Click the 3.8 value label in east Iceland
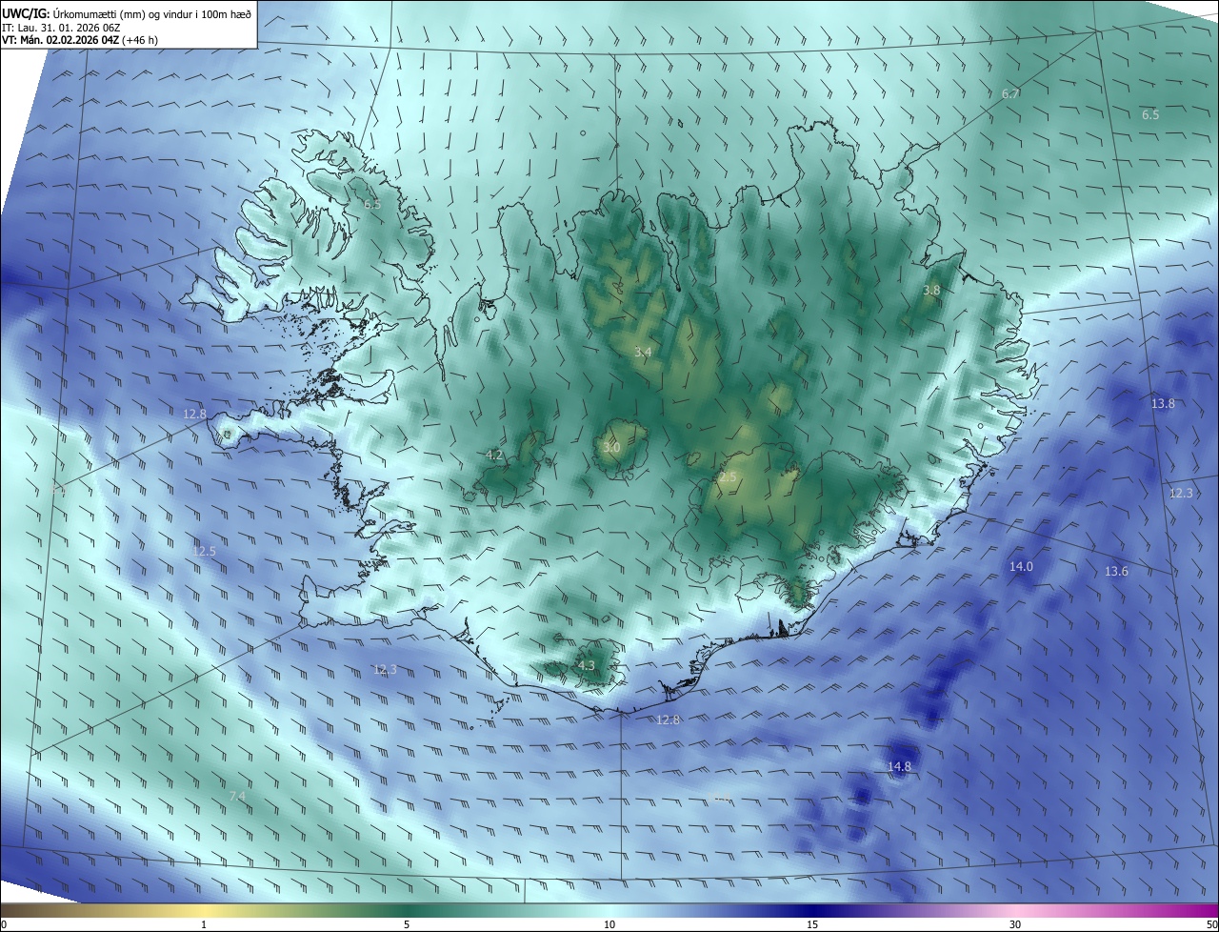 pyautogui.click(x=931, y=290)
